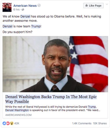Expand the post options chevron menu
This screenshot has height=128, width=110.
(x=107, y=4)
